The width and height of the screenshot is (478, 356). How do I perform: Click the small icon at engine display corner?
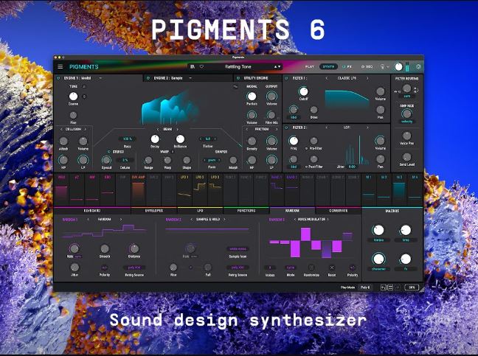[235, 87]
